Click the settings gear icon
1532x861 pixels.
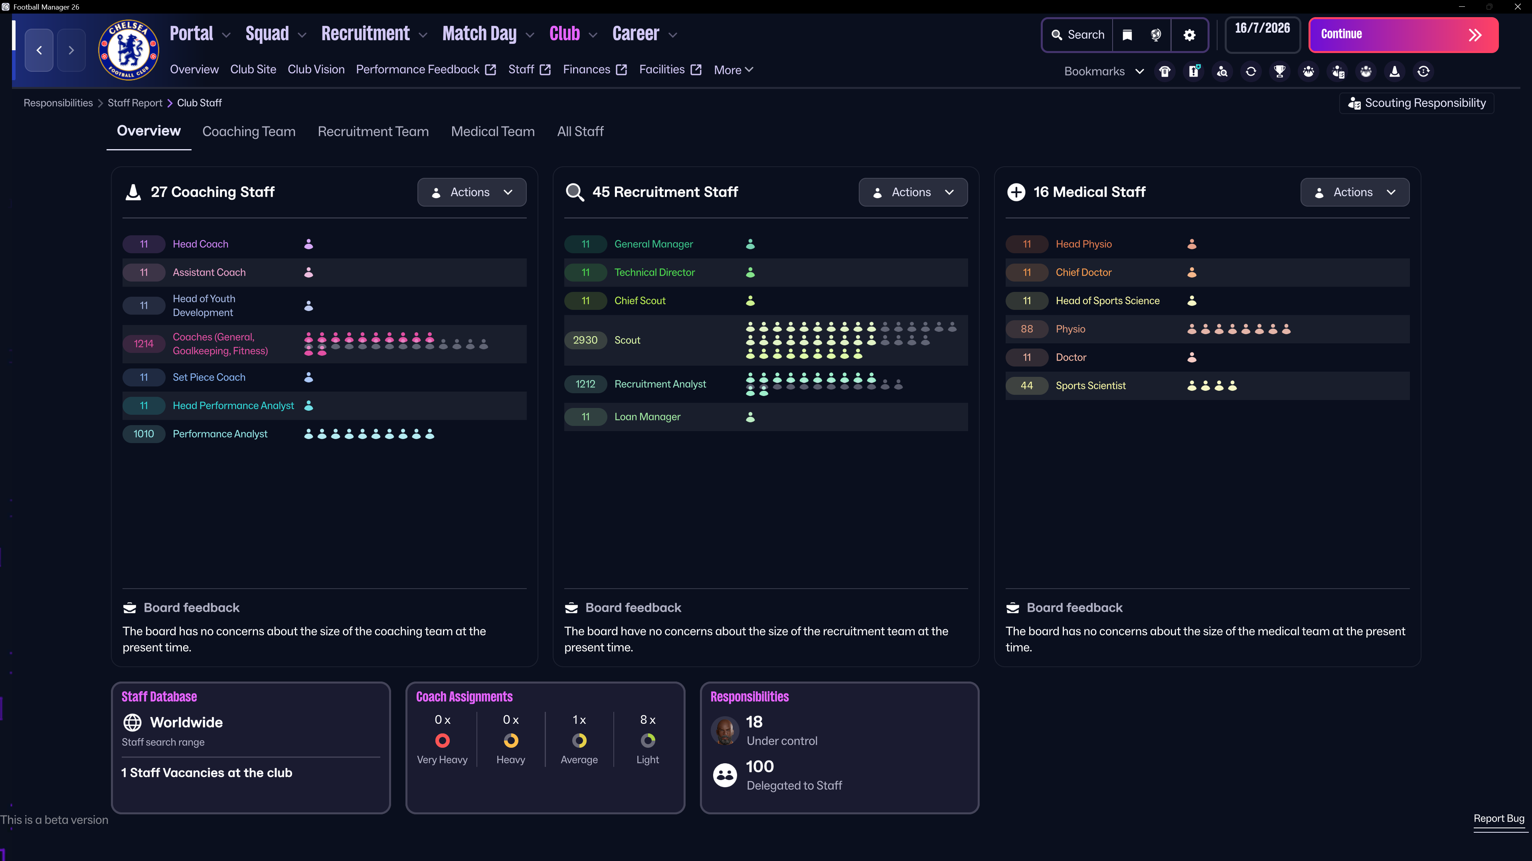click(1190, 35)
